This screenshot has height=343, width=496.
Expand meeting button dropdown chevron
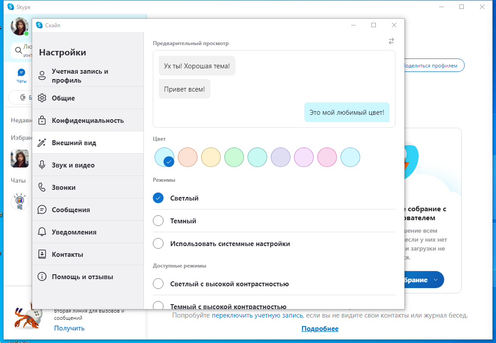click(436, 280)
